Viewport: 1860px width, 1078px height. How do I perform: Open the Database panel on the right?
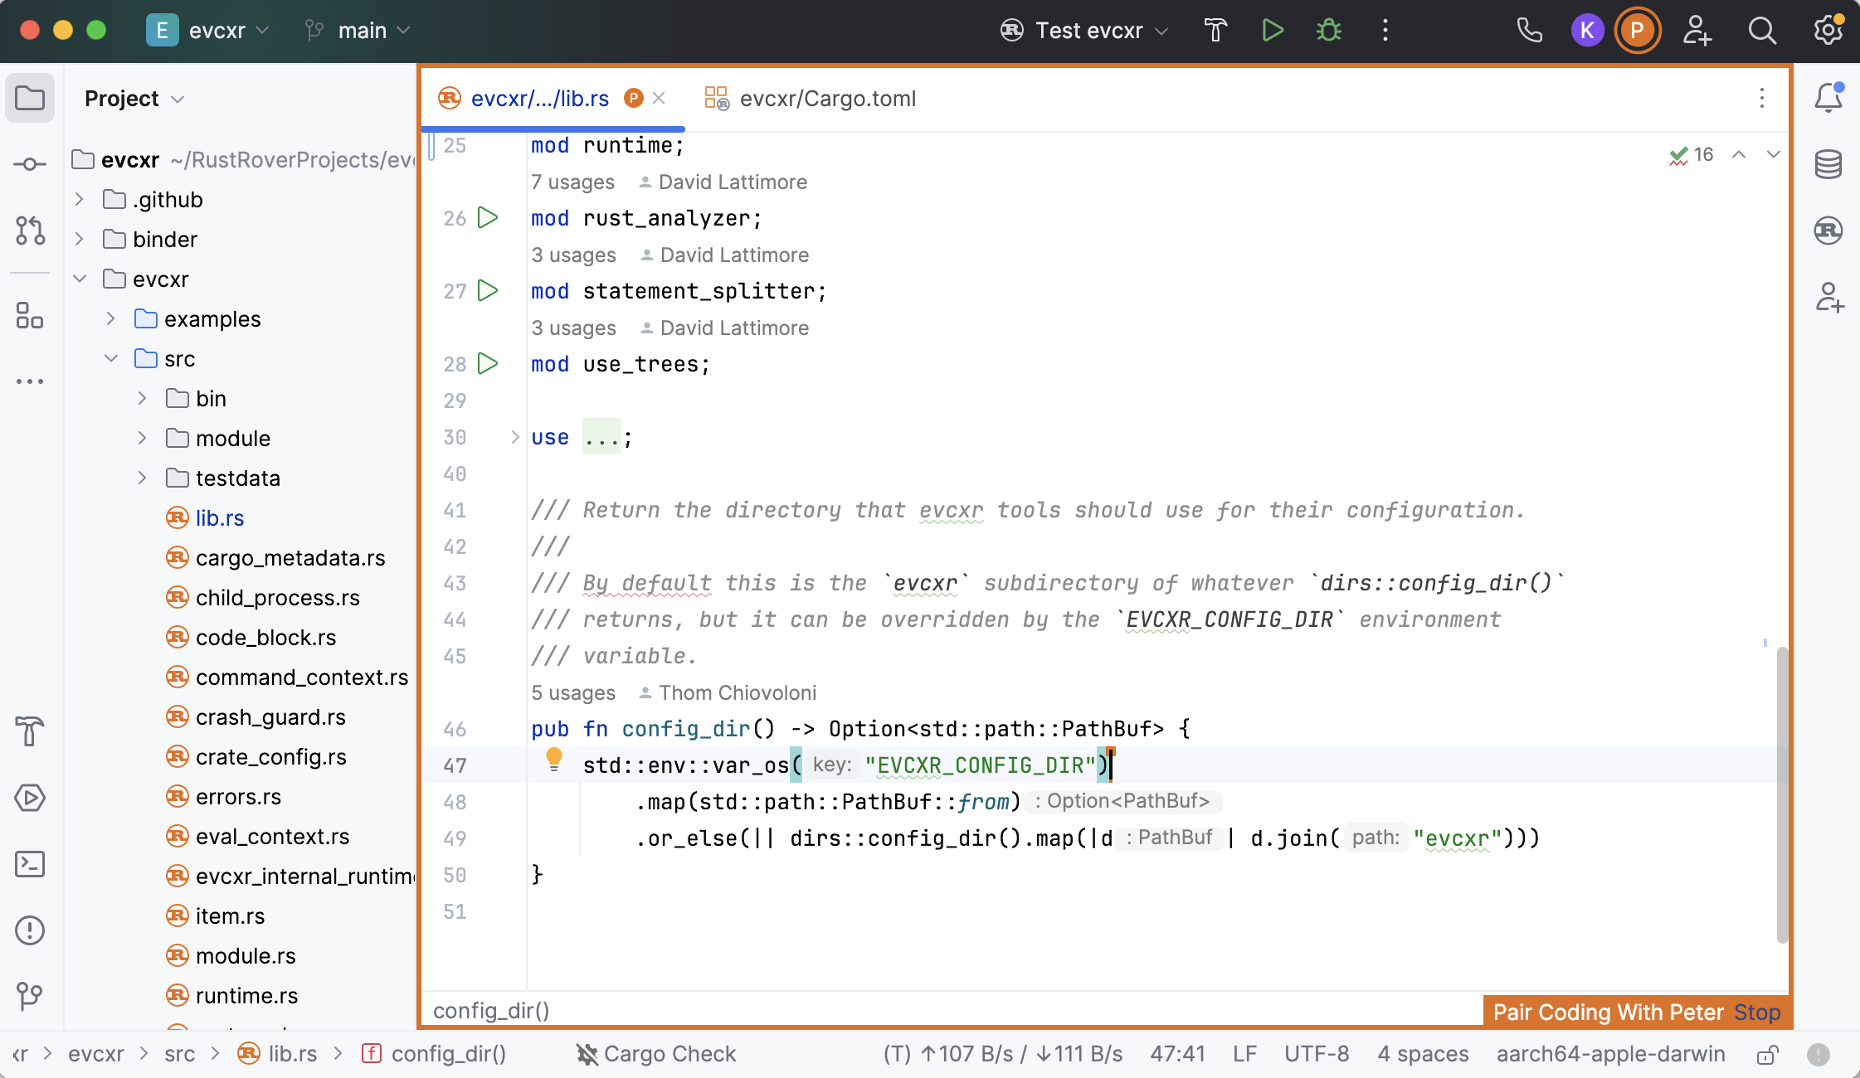[1828, 163]
